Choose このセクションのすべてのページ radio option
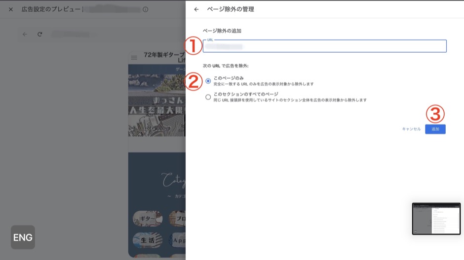This screenshot has width=464, height=260. point(208,97)
